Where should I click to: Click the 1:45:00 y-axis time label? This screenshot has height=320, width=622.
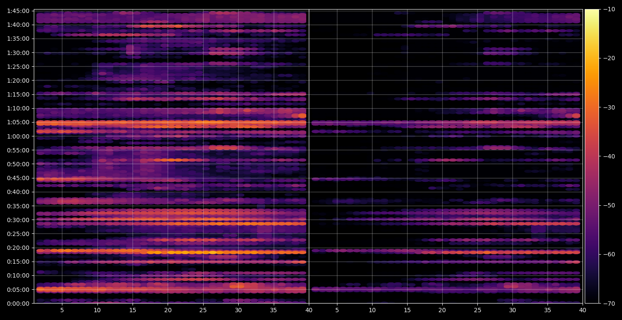(x=18, y=11)
